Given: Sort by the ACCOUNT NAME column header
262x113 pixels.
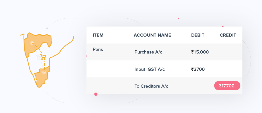Looking at the screenshot, I should coord(152,35).
